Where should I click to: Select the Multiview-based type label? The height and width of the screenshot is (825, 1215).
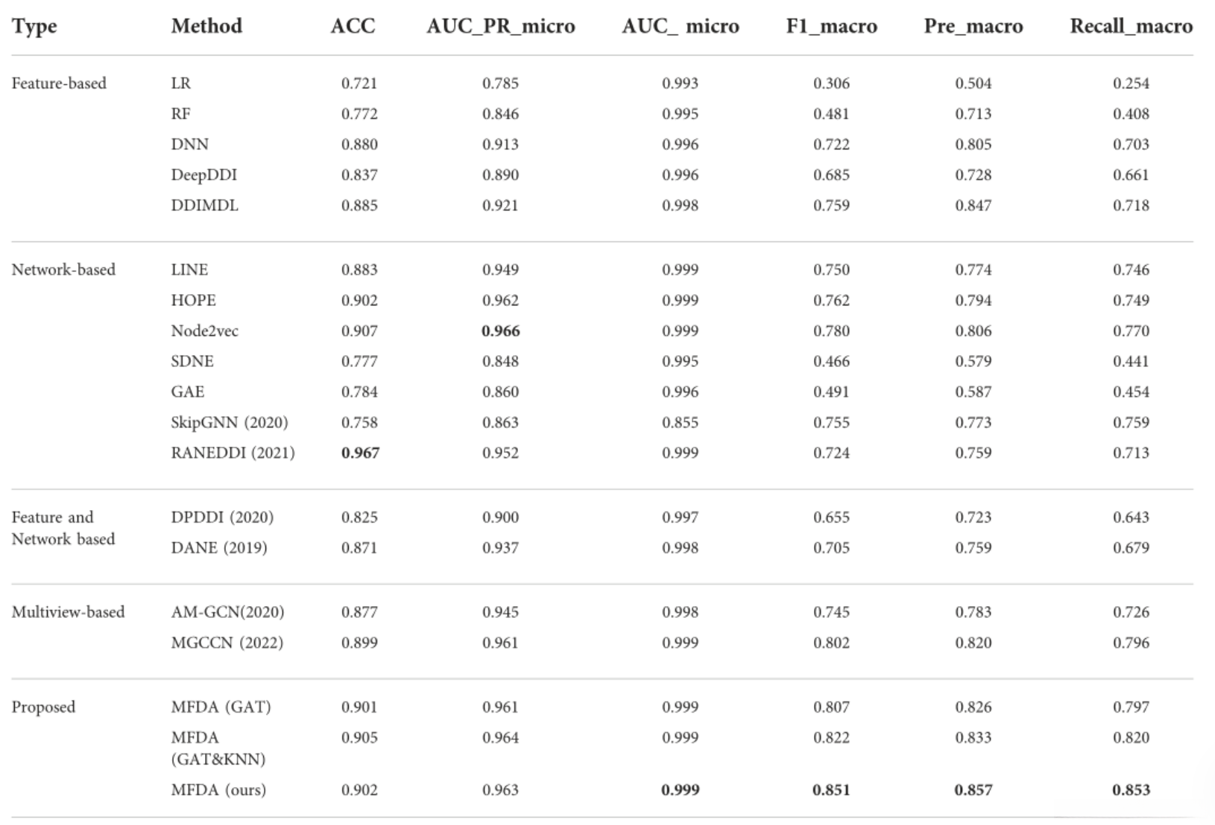(68, 612)
